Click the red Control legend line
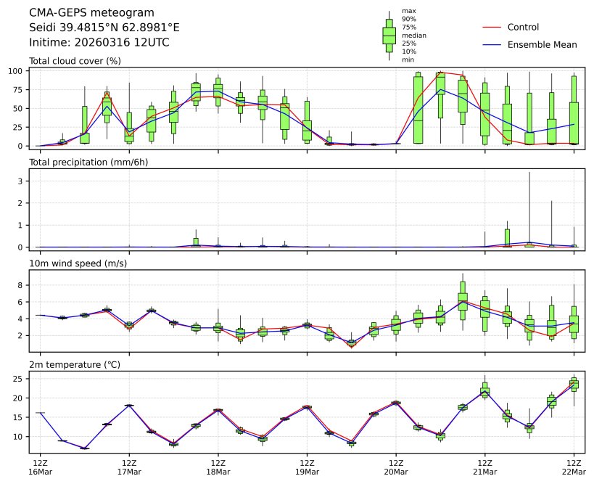Image resolution: width=594 pixels, height=484 pixels. [x=492, y=28]
